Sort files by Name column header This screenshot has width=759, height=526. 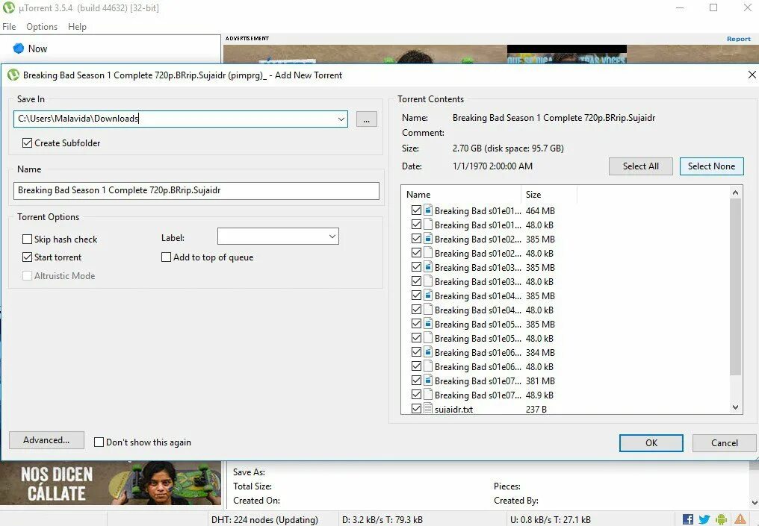(462, 194)
